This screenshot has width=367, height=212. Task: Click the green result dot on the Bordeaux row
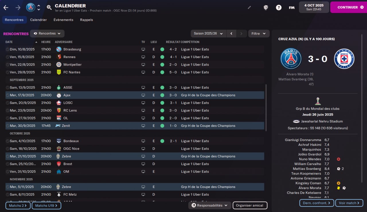162,141
